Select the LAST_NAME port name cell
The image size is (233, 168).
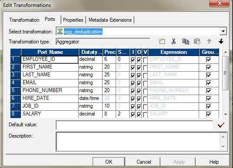click(50, 75)
